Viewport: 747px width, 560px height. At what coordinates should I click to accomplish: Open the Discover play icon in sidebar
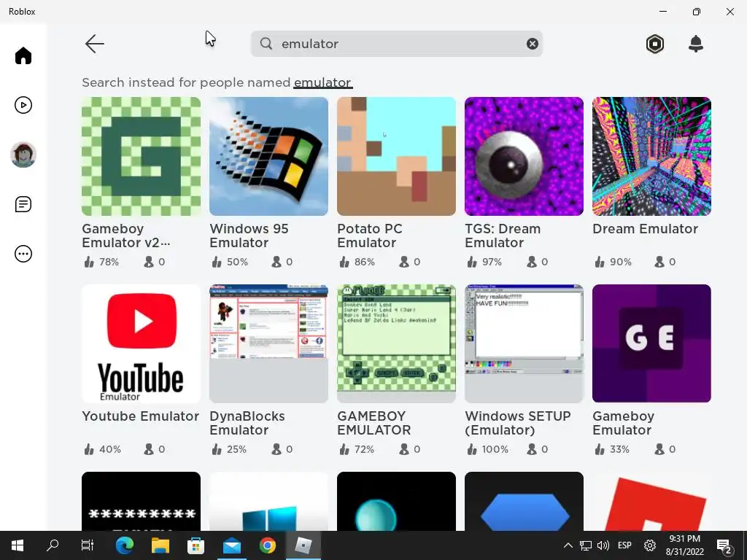(23, 105)
